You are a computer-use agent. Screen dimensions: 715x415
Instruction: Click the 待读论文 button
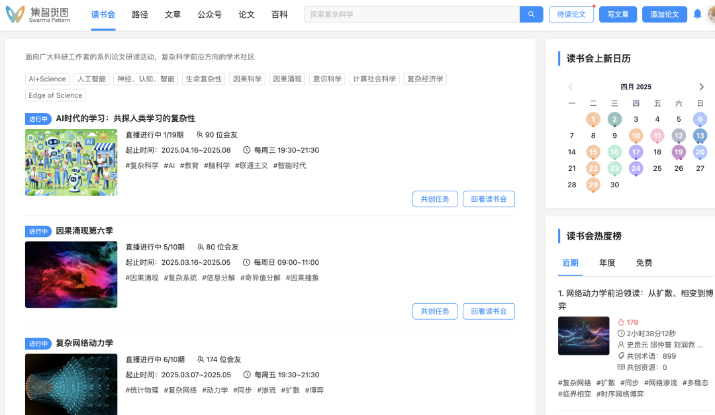click(571, 15)
